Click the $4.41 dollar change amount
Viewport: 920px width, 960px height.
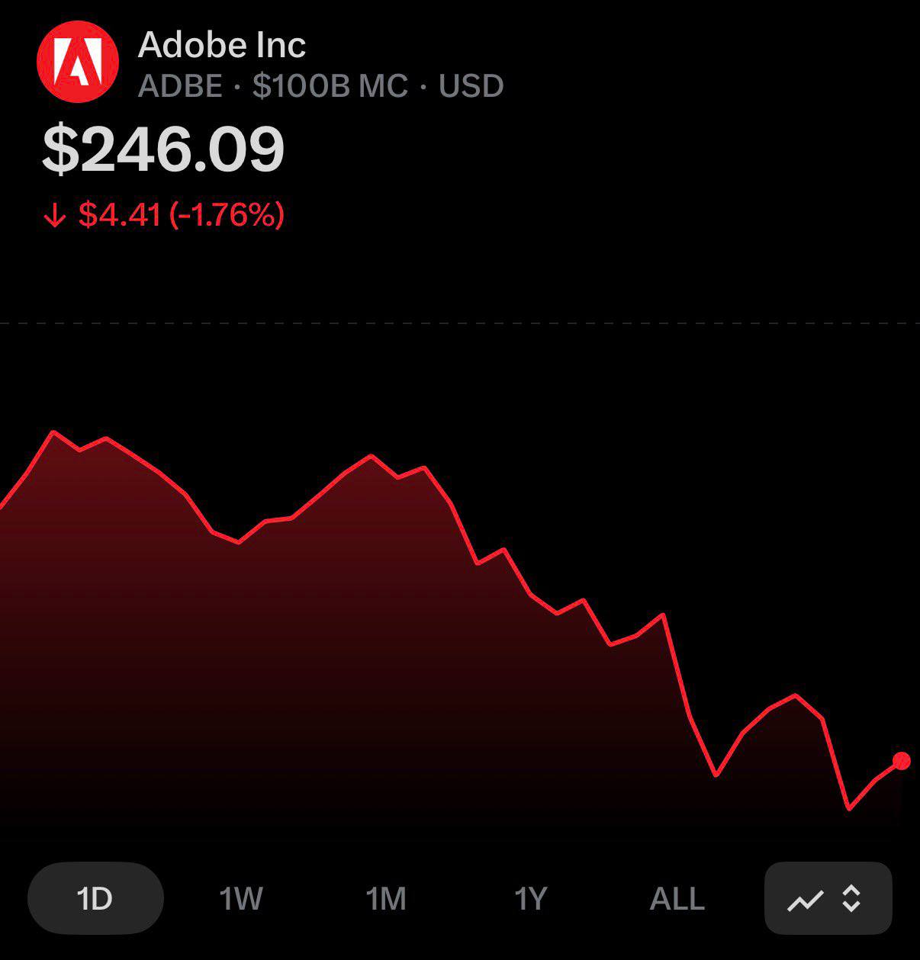tap(120, 215)
